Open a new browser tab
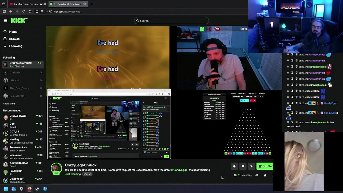Image resolution: width=343 pixels, height=193 pixels. tap(92, 4)
